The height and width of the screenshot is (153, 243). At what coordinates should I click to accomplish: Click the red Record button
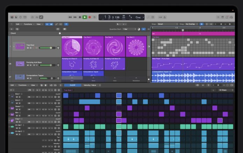[x=90, y=17]
